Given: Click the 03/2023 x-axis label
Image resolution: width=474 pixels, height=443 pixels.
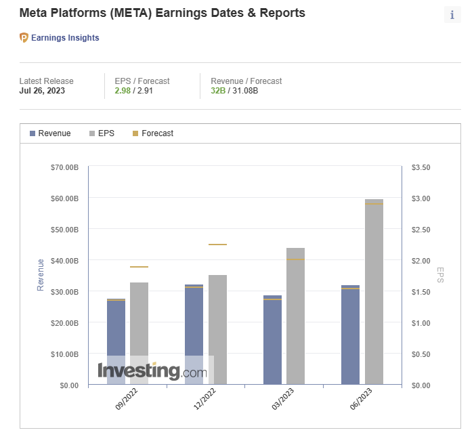Looking at the screenshot, I should 283,399.
